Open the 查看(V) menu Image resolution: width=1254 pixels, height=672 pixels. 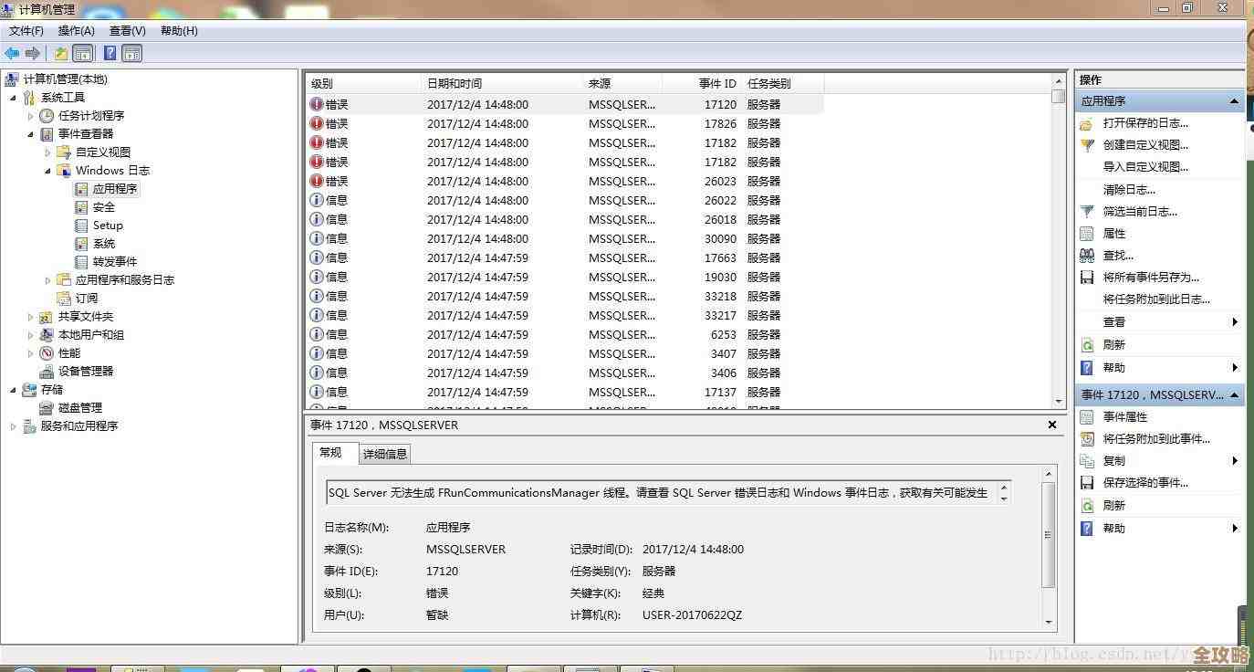[126, 30]
